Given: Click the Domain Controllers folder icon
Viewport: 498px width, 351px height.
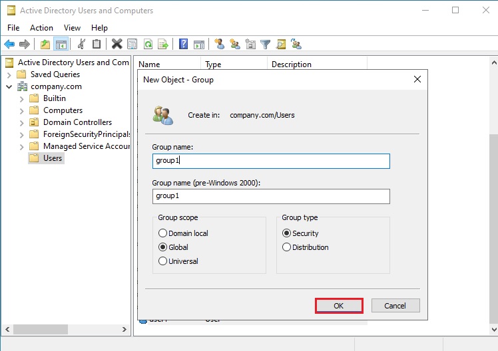Looking at the screenshot, I should tap(34, 122).
